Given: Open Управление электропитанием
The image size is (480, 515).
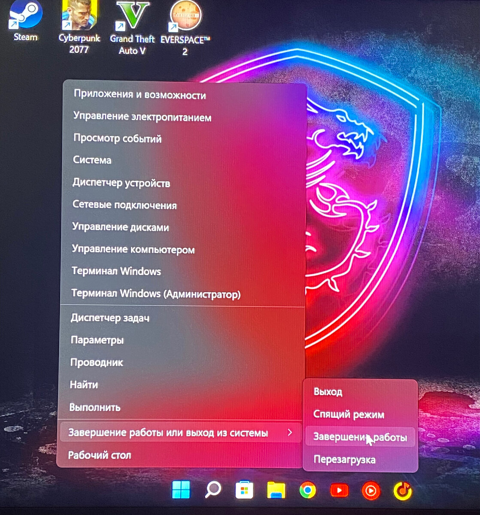Looking at the screenshot, I should [x=184, y=117].
